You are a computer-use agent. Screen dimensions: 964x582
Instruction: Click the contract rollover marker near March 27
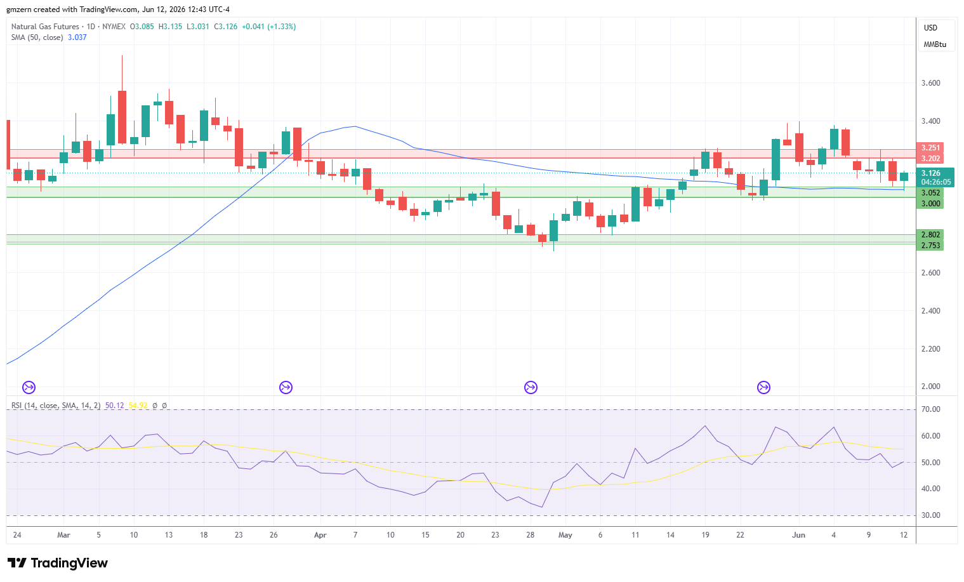click(286, 387)
